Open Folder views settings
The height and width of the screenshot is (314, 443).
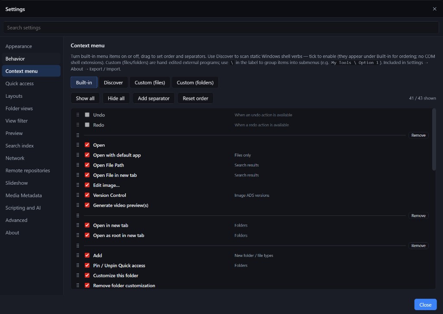tap(31, 109)
